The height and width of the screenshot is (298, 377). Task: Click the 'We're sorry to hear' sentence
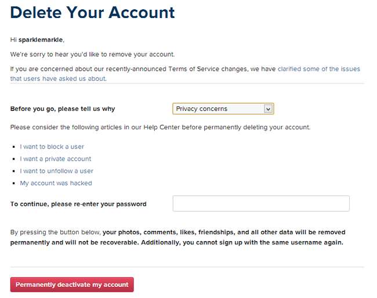92,54
